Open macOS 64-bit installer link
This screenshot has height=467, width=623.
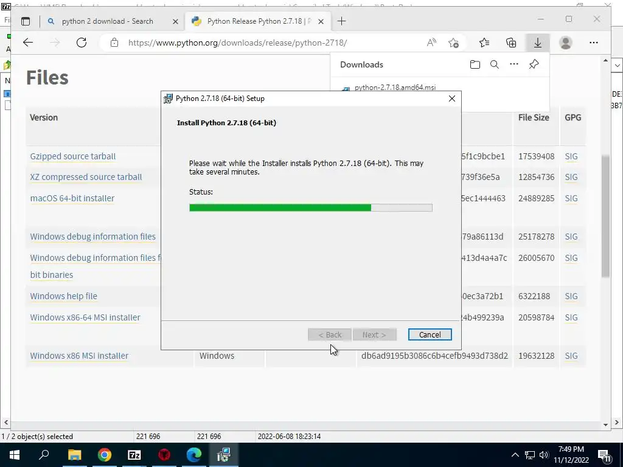tap(72, 198)
